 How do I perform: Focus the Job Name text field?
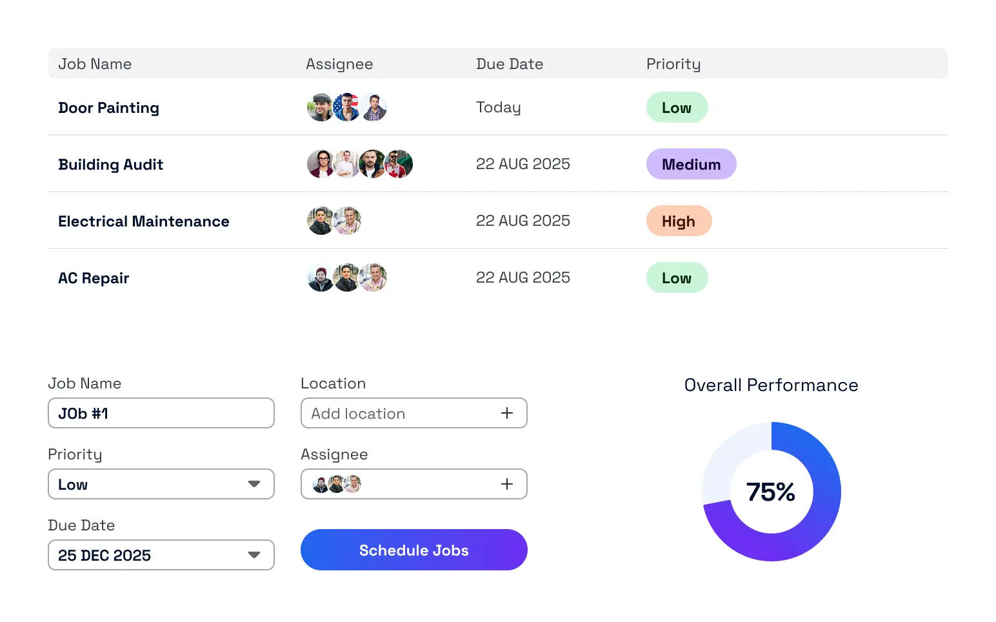pos(161,413)
